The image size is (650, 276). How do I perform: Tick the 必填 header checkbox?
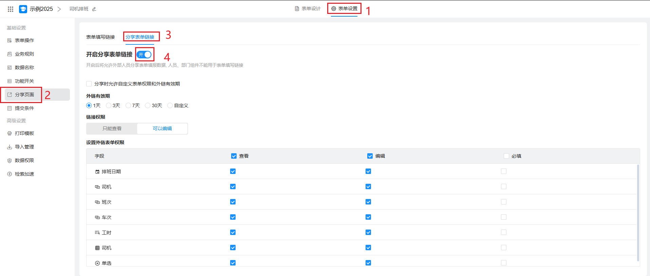point(506,156)
